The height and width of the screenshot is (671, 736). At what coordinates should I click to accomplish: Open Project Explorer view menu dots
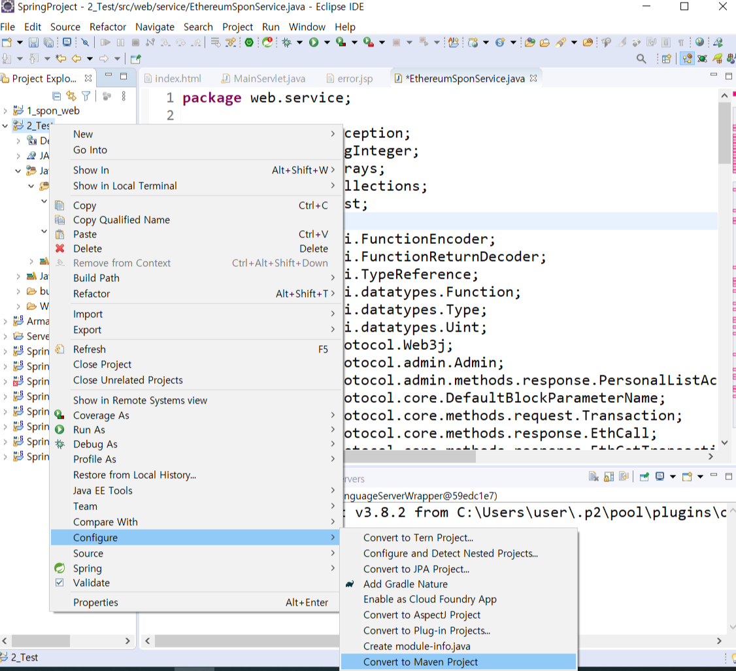pos(124,96)
